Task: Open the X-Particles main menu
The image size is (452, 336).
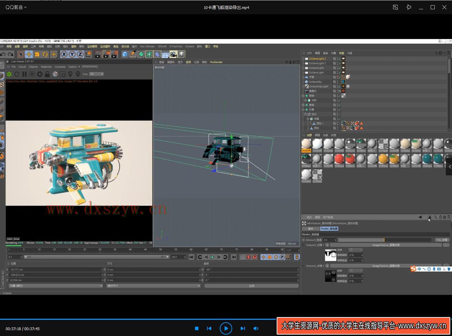Action: (x=176, y=47)
